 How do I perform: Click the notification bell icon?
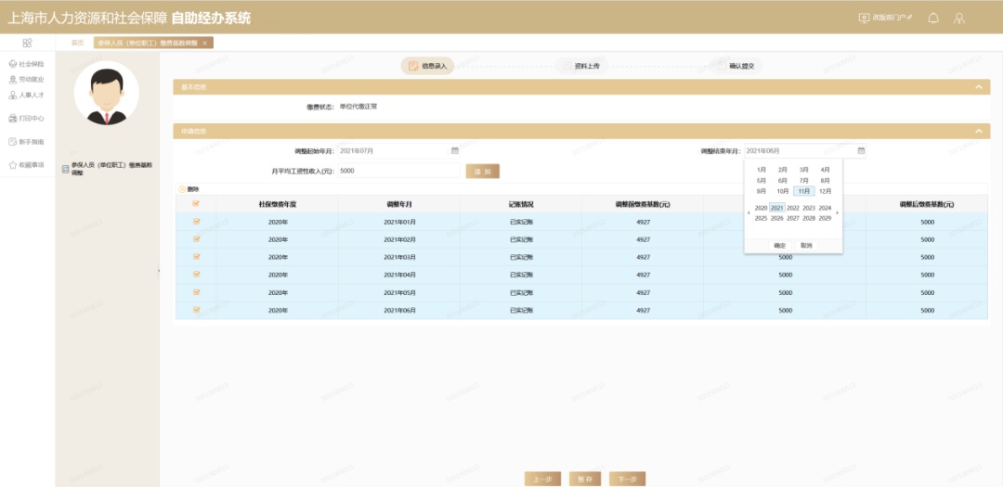[x=933, y=18]
